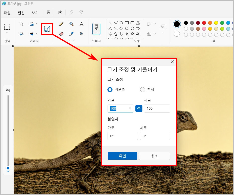The height and width of the screenshot is (195, 234).
Task: Select the 백분율 (percentage) radio button
Action: click(110, 90)
